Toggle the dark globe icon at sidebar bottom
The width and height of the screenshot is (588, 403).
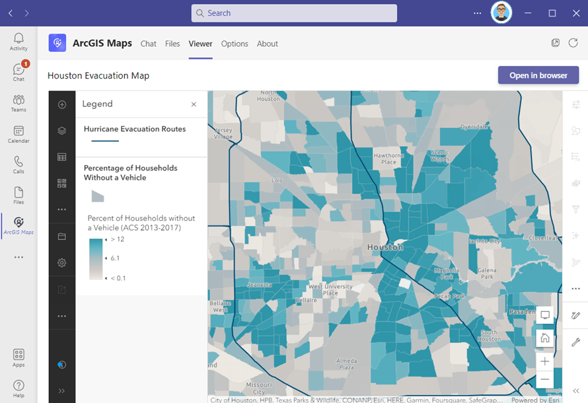(61, 364)
